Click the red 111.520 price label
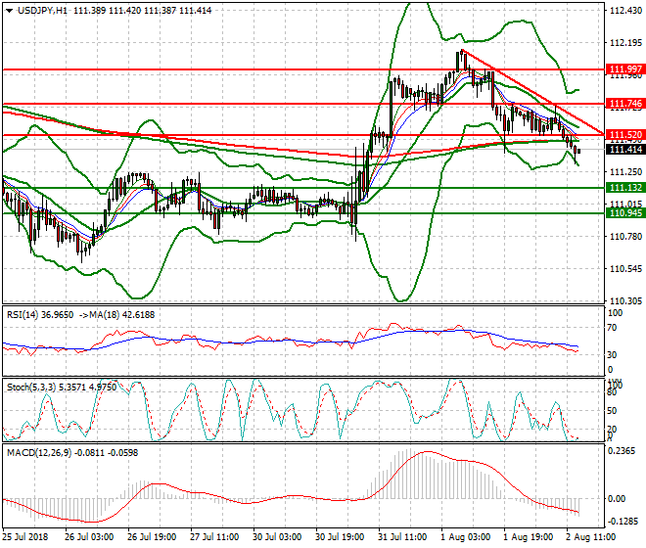This screenshot has height=548, width=646. (625, 135)
